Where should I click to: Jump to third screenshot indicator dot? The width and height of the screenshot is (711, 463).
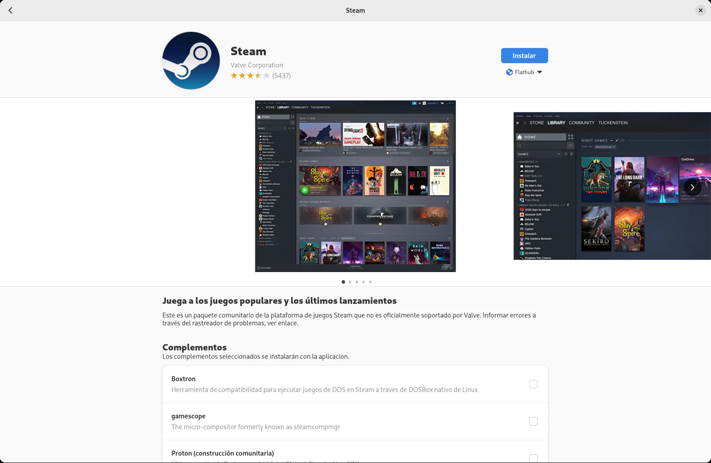[357, 282]
